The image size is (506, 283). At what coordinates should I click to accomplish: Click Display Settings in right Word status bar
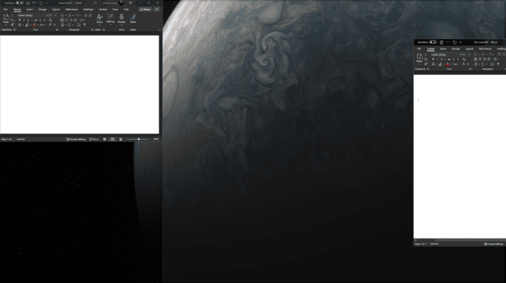coord(493,244)
